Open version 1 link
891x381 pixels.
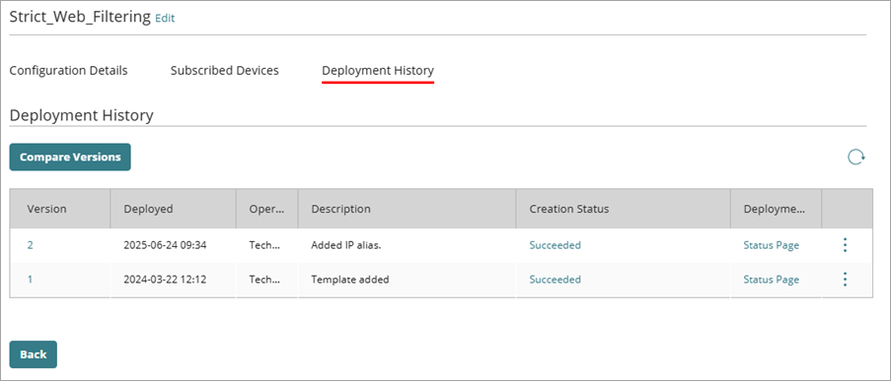coord(31,280)
